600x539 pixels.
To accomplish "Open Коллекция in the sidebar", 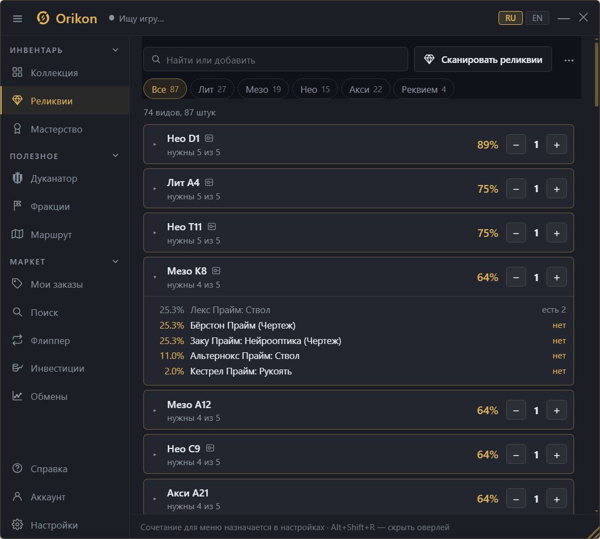I will point(65,73).
